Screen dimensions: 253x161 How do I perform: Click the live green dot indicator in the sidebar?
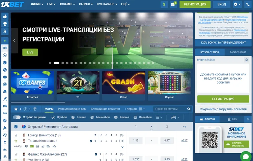[x=5, y=41]
